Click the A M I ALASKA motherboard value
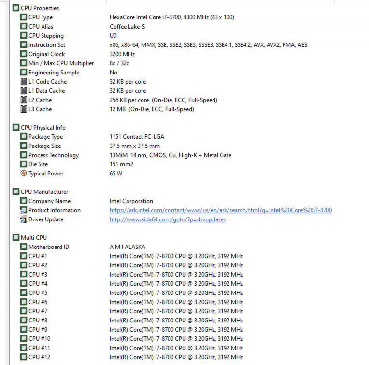The width and height of the screenshot is (369, 365). (128, 247)
